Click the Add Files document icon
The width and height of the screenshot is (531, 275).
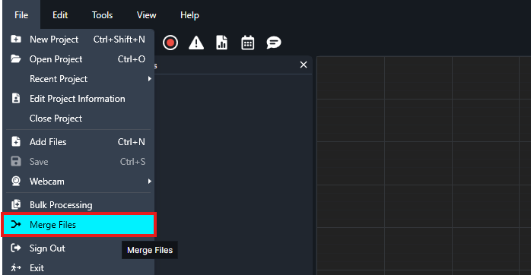tap(15, 141)
